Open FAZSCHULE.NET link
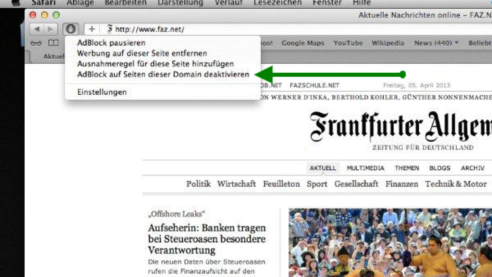This screenshot has height=277, width=492. 315,85
